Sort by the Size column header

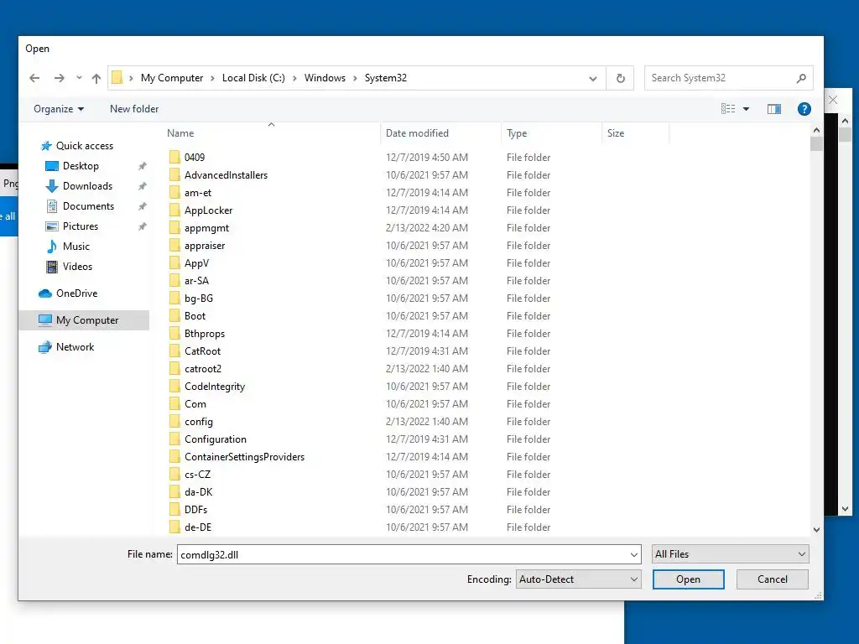click(x=616, y=133)
